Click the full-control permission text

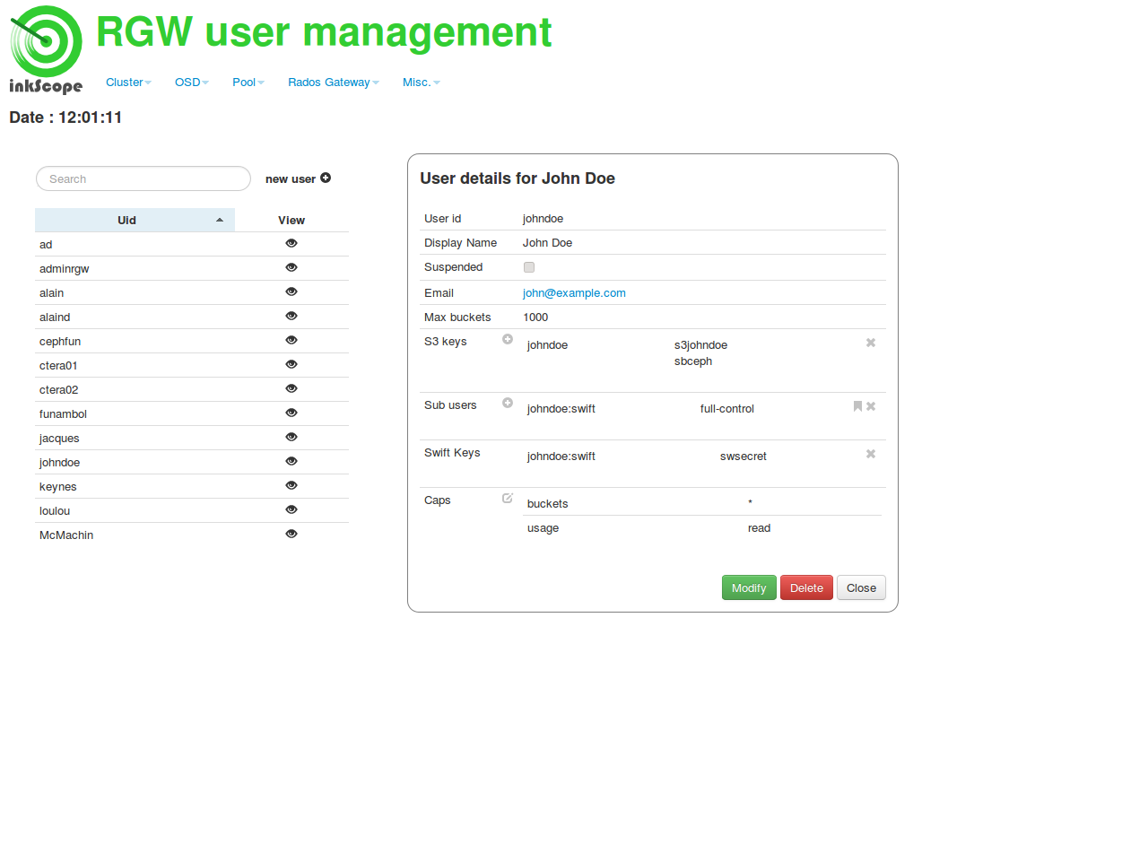click(727, 408)
